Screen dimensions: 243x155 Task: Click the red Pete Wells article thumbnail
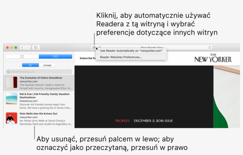(12, 118)
